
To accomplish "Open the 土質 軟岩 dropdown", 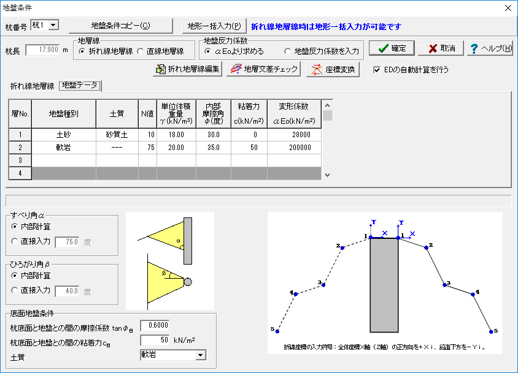I will click(x=200, y=355).
